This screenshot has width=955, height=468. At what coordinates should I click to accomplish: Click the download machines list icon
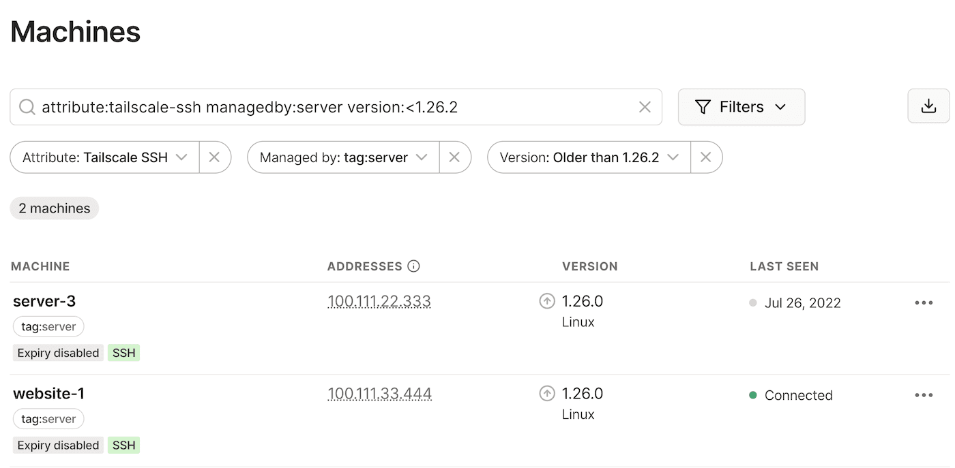(928, 106)
